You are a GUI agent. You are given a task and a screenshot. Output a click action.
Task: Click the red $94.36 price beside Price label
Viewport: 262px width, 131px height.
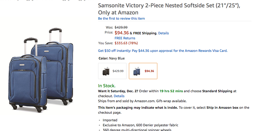pyautogui.click(x=122, y=33)
